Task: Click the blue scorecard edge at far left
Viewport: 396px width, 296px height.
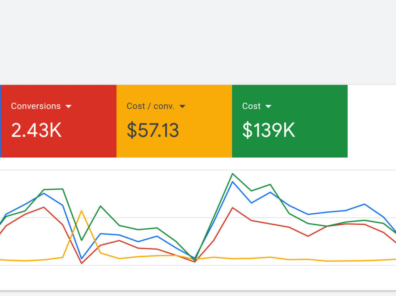Action: point(0,121)
